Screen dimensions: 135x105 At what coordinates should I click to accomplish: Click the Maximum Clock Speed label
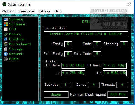pos(88,95)
